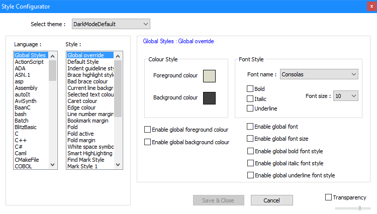Select BlitzBasic language

(x=31, y=127)
